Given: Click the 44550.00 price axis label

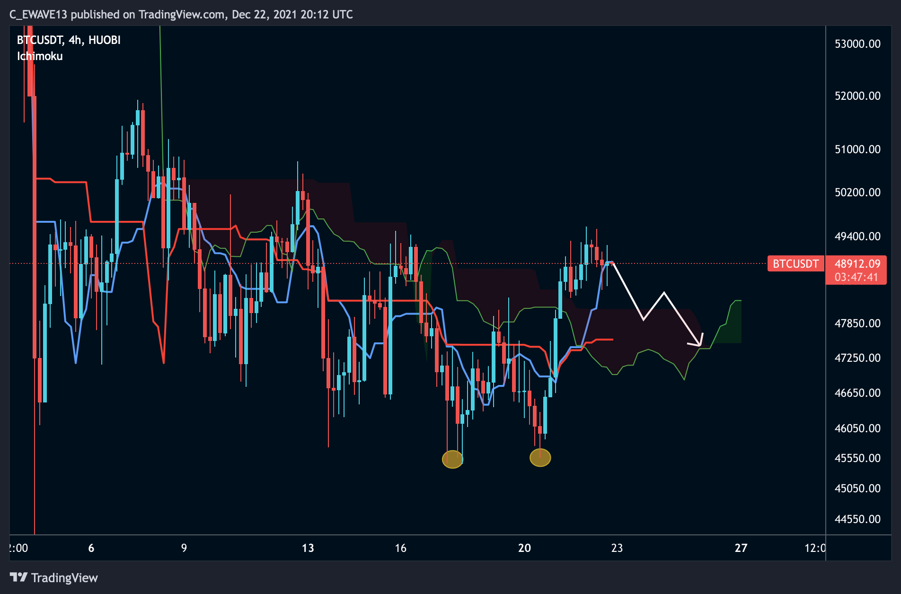Looking at the screenshot, I should tap(857, 519).
